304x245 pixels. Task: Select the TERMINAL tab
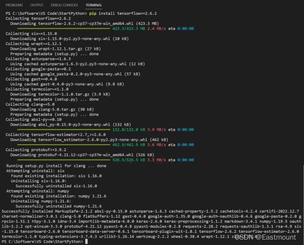pos(94,5)
